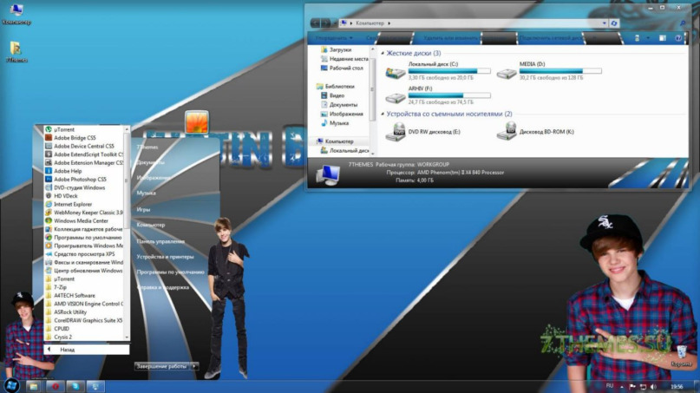Open the red Opera taskbar button
The width and height of the screenshot is (700, 393).
[x=56, y=386]
